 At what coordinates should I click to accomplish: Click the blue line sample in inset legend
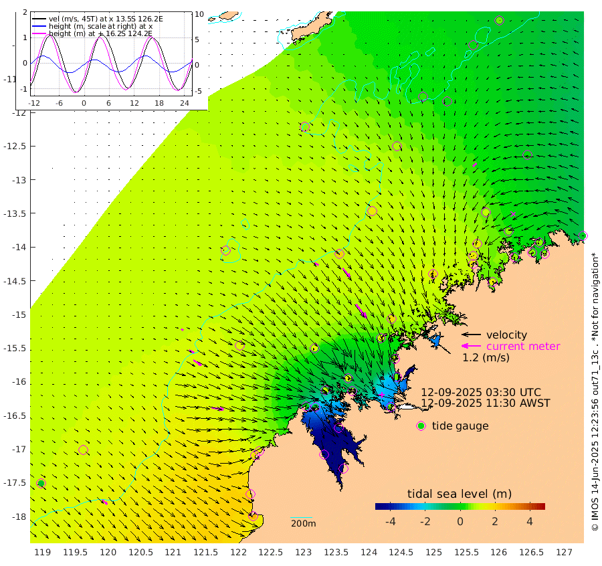(x=39, y=26)
